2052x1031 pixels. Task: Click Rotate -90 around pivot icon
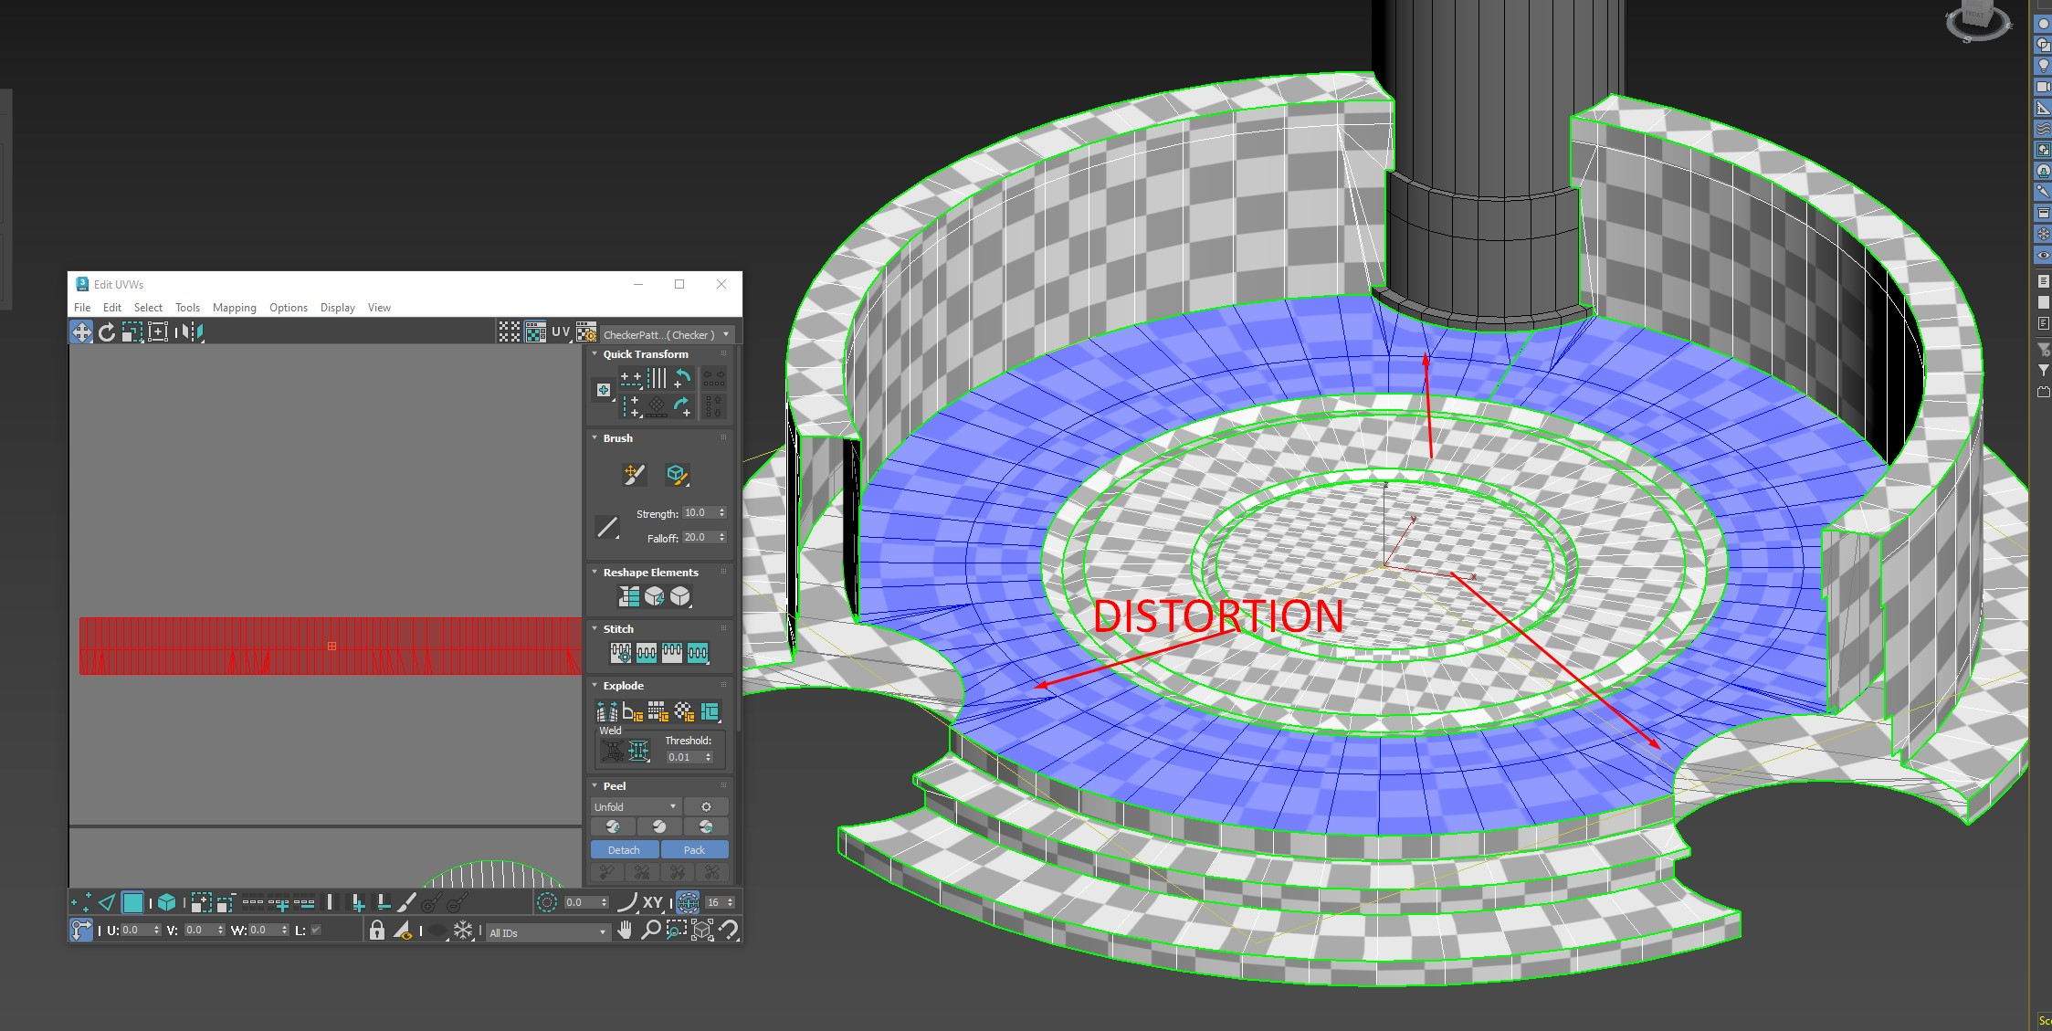(682, 378)
